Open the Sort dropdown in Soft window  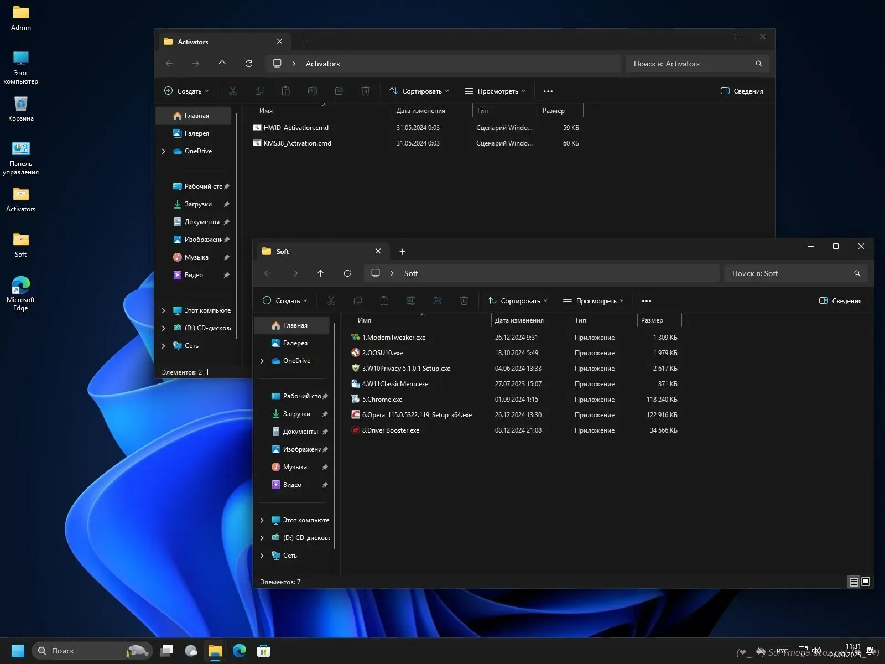pyautogui.click(x=517, y=301)
